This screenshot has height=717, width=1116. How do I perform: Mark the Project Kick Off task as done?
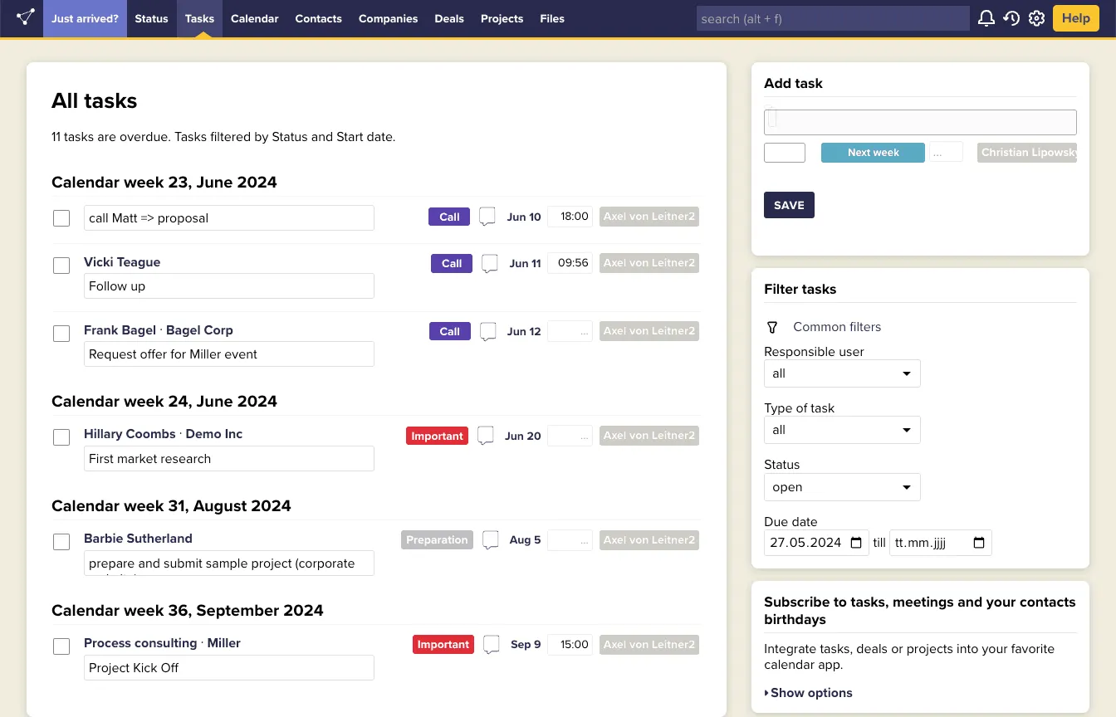(61, 646)
